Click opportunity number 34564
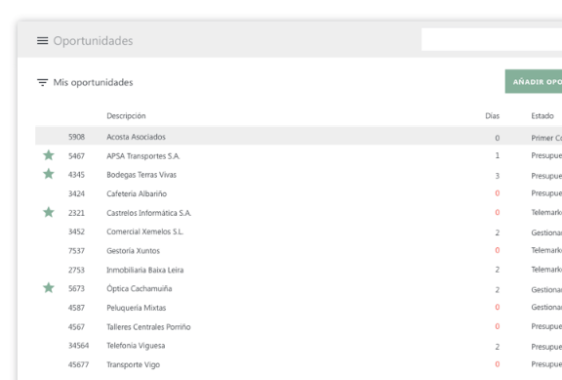This screenshot has height=380, width=562. (78, 346)
